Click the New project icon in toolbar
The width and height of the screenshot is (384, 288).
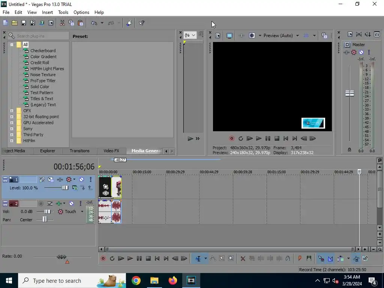click(5, 23)
